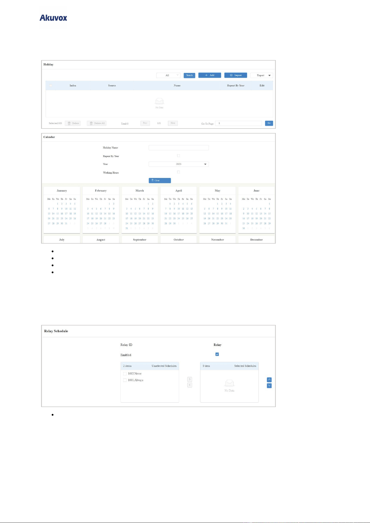Screen dimensions: 370x523
Task: Click the Unselected Schedules list header
Action: (x=150, y=366)
